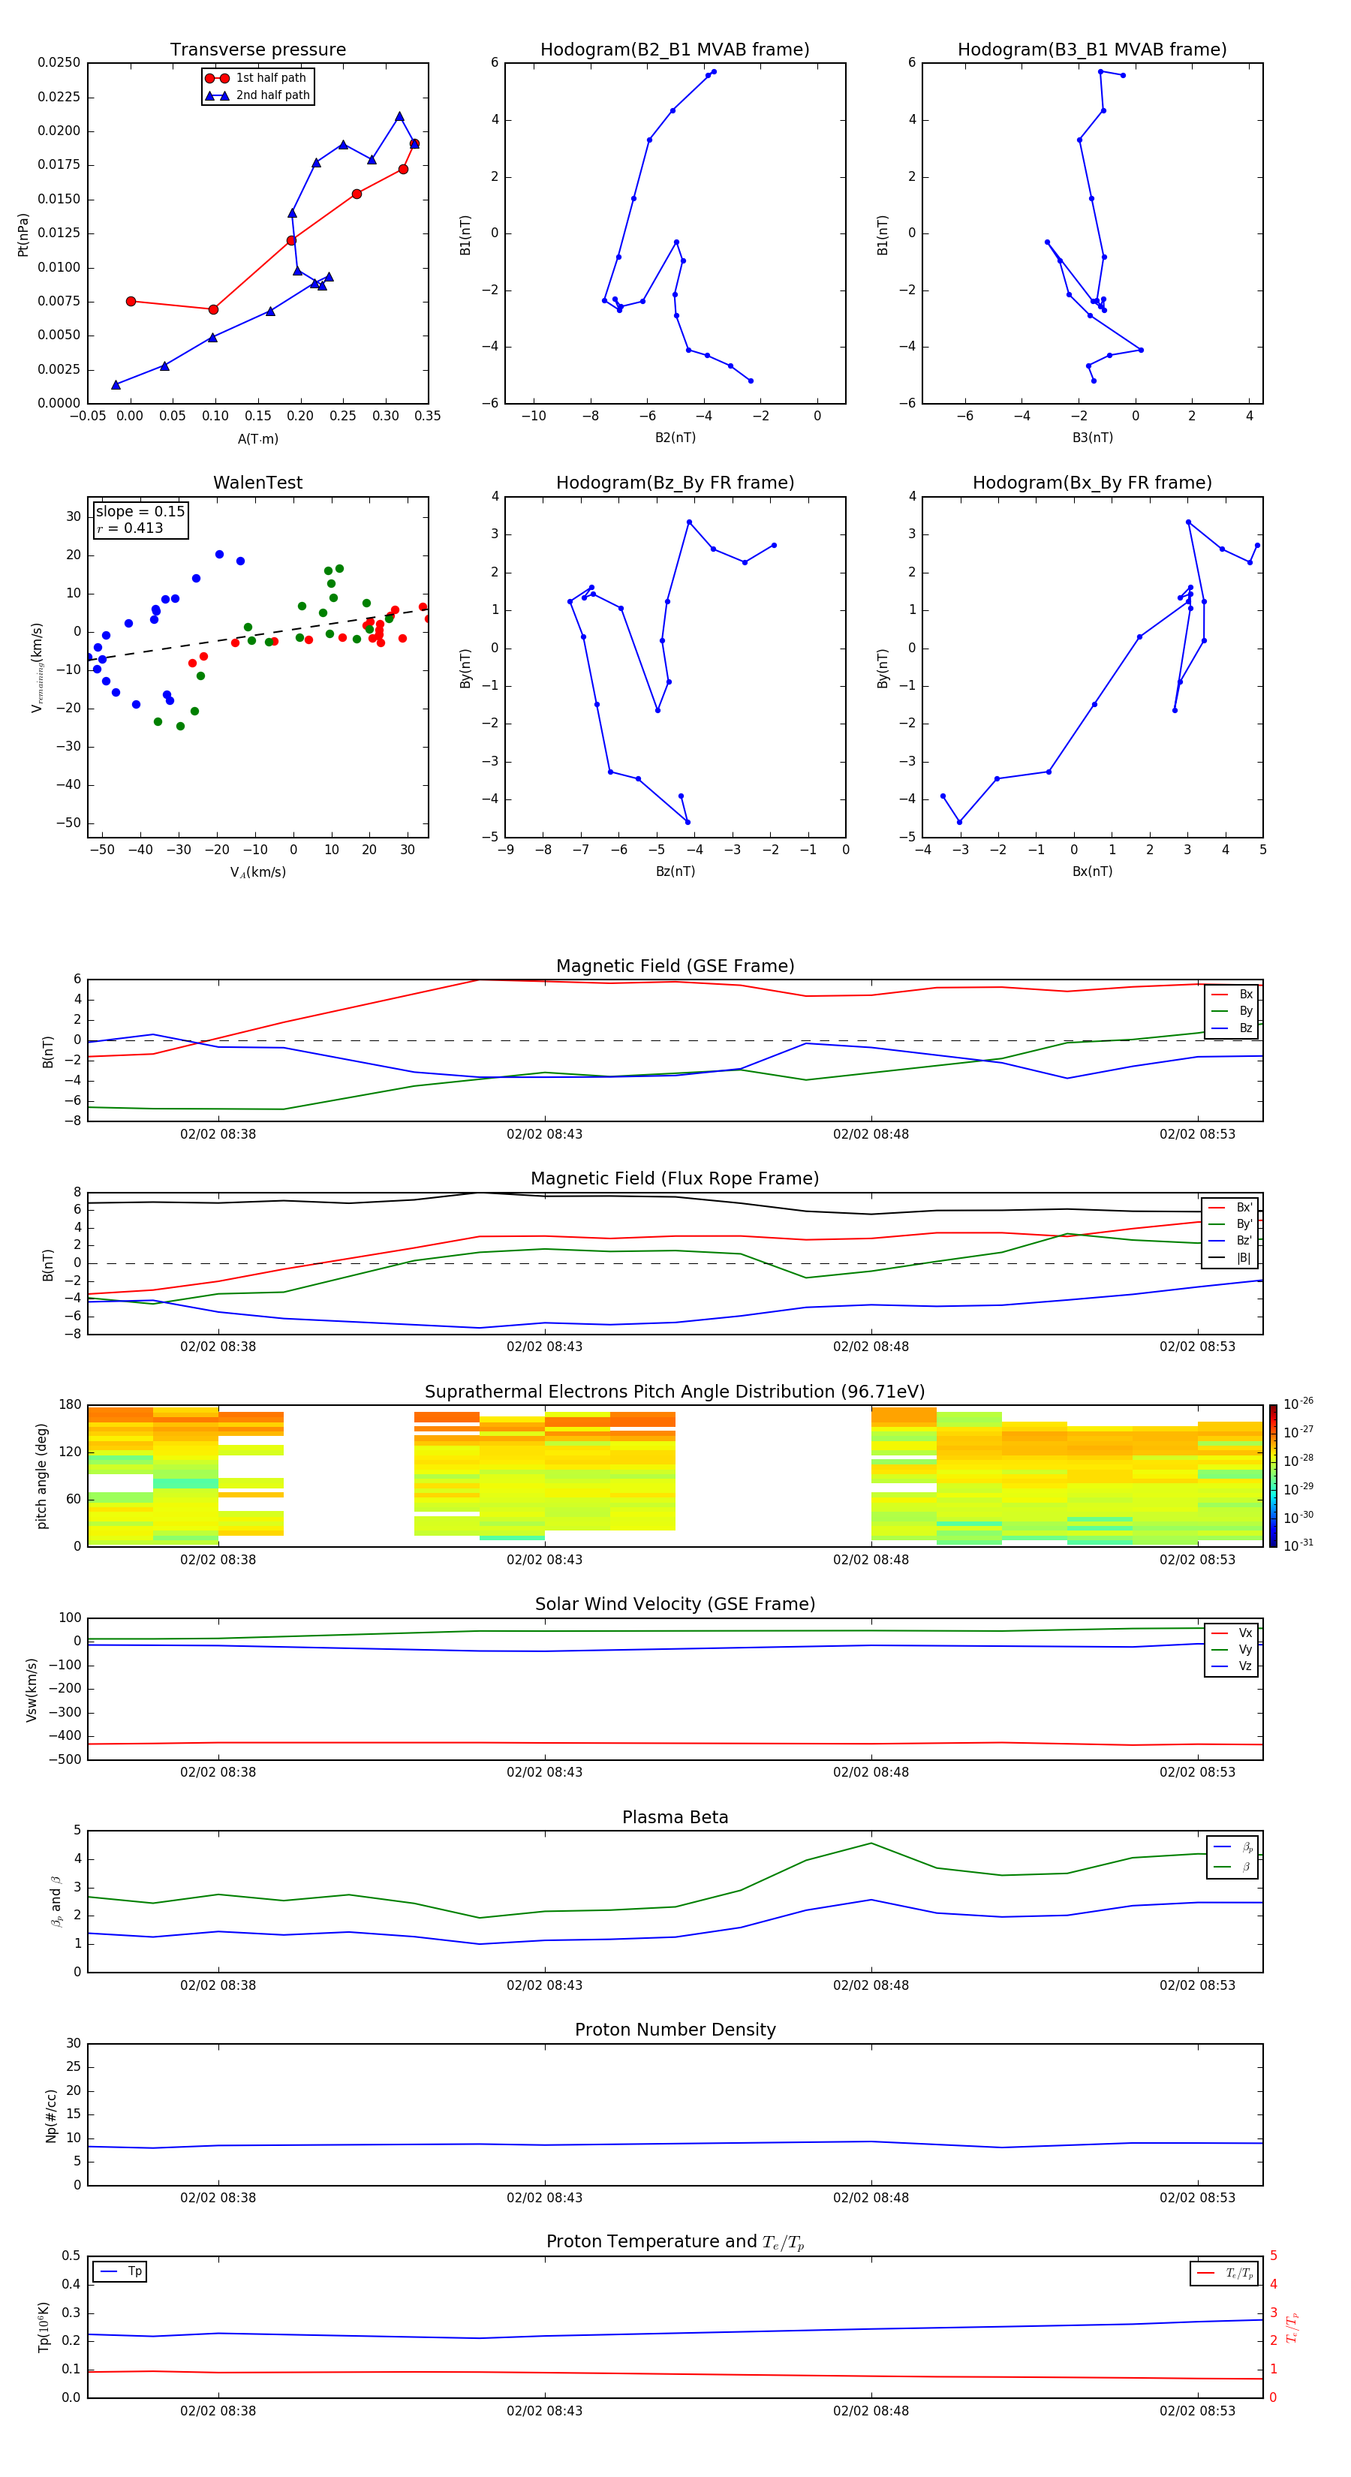This screenshot has height=2477, width=1351.
Task: Click the "Proton Number Density" title
Action: click(x=675, y=2030)
